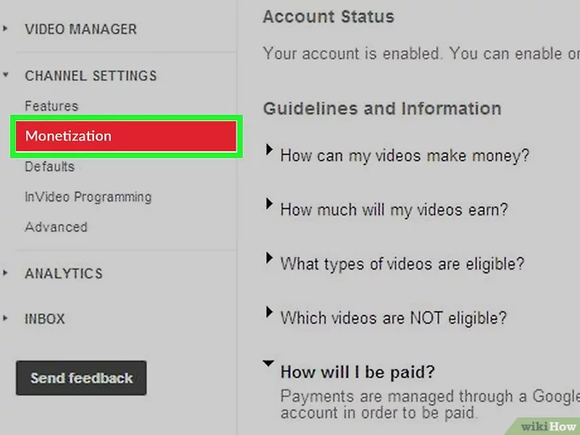Expand the VIDEO MANAGER section arrow

[x=6, y=29]
